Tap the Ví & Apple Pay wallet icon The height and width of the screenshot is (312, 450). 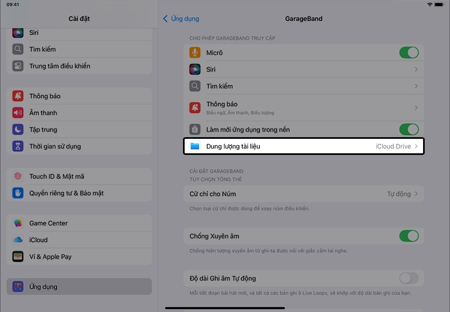point(18,257)
